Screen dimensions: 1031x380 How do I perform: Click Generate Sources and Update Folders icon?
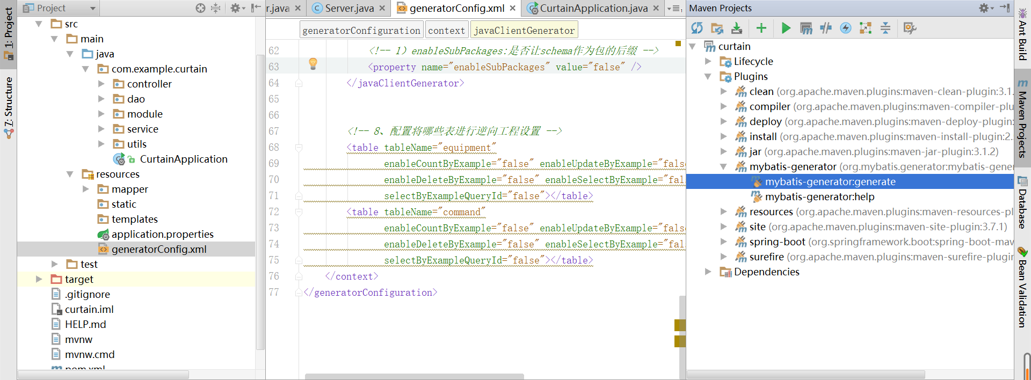click(717, 28)
